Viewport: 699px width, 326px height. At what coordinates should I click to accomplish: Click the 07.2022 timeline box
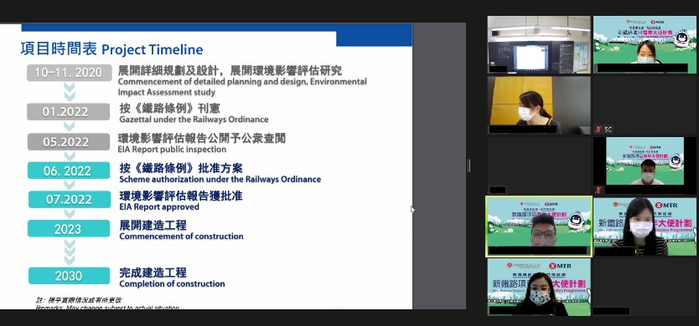tap(69, 200)
